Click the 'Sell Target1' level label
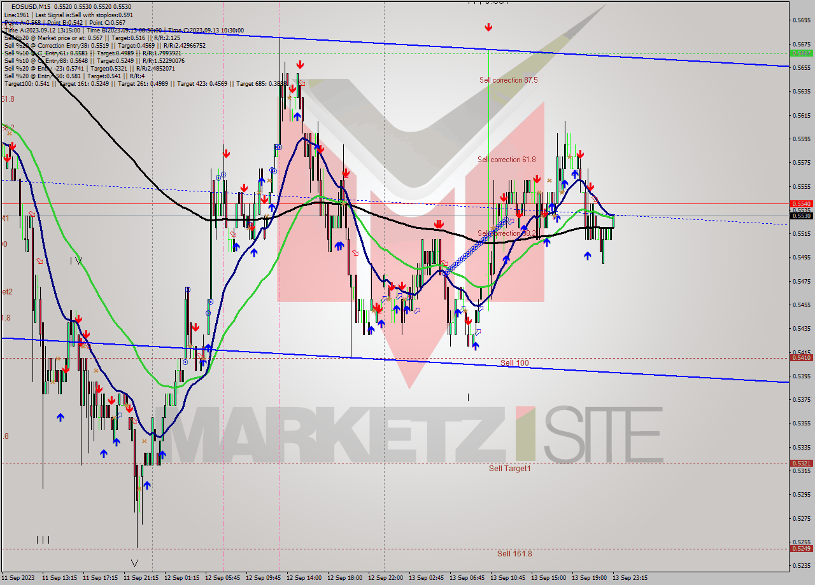The width and height of the screenshot is (815, 585). [509, 469]
